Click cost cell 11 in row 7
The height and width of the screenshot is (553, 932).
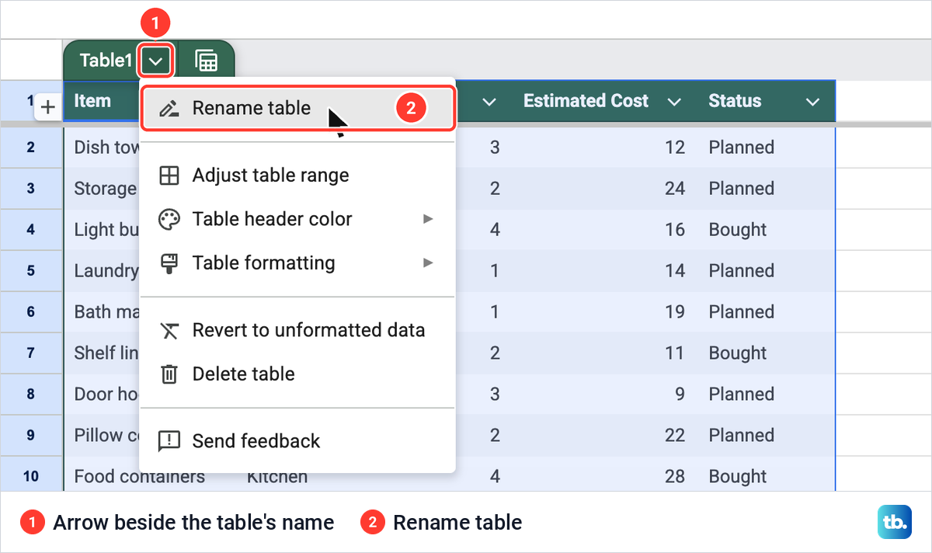point(676,353)
